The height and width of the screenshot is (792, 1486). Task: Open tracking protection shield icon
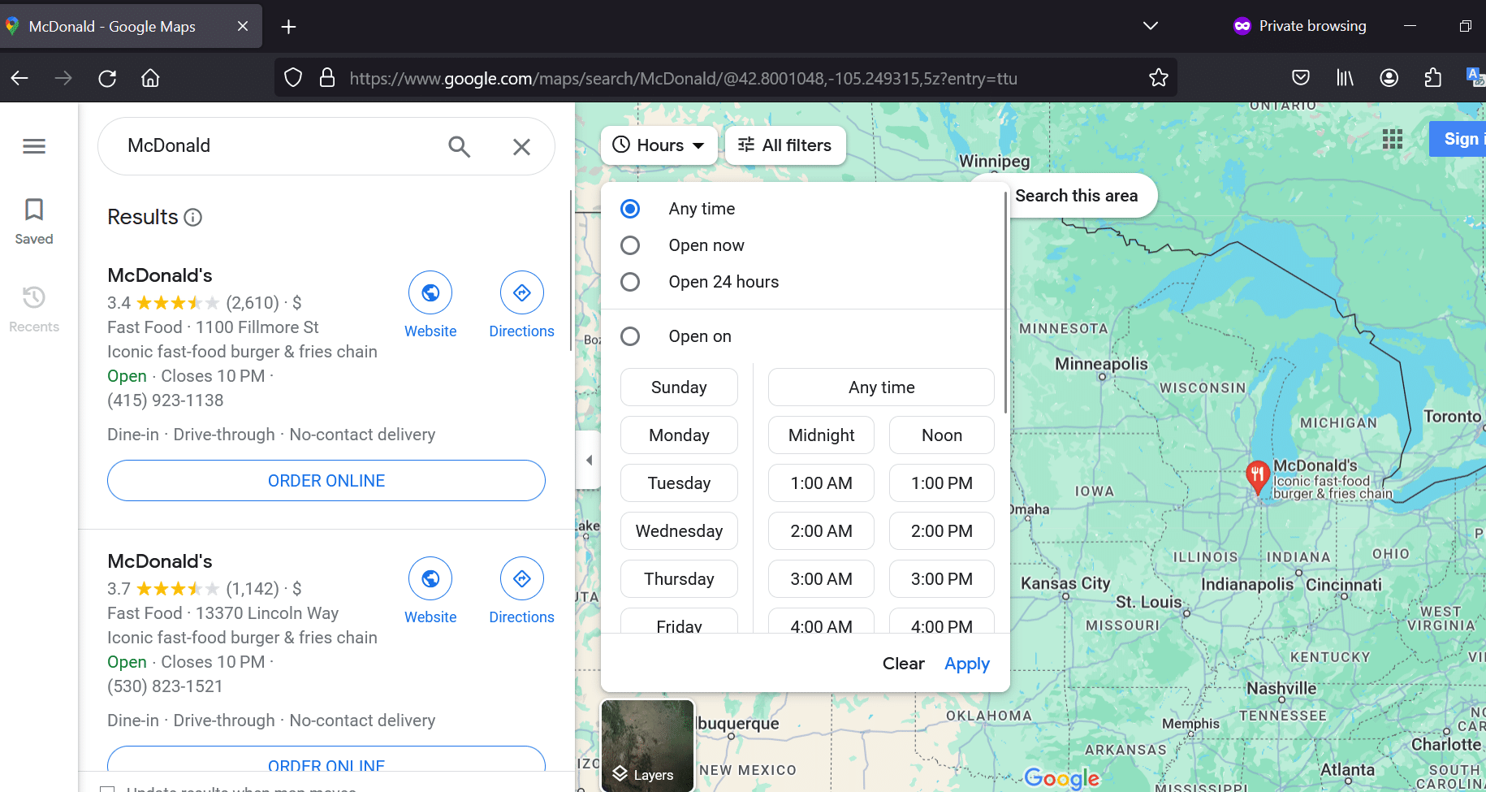pos(293,78)
